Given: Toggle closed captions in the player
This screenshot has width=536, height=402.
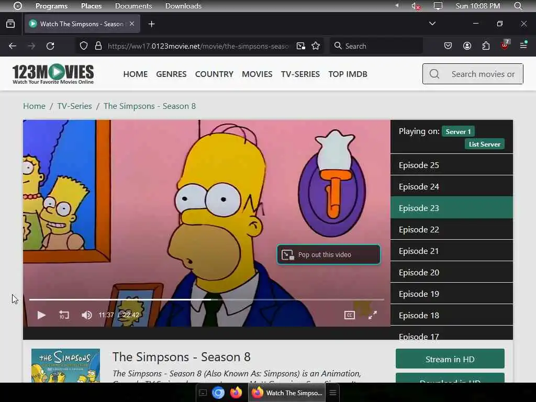Looking at the screenshot, I should pyautogui.click(x=349, y=315).
